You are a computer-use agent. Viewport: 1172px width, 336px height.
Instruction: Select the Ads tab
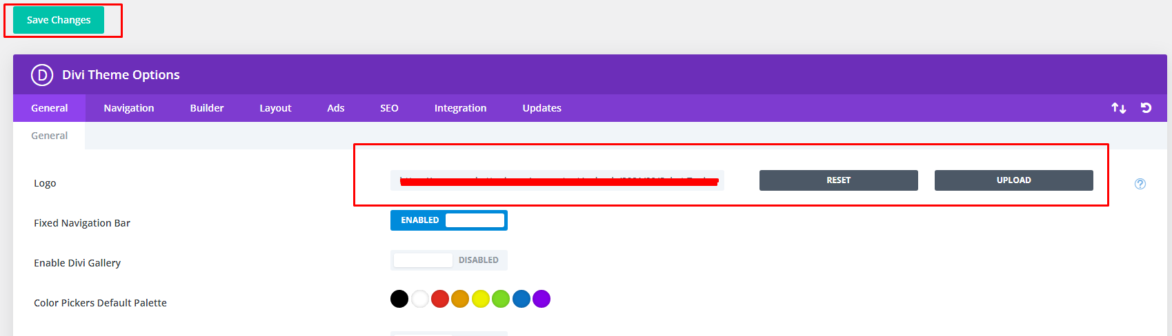point(336,108)
